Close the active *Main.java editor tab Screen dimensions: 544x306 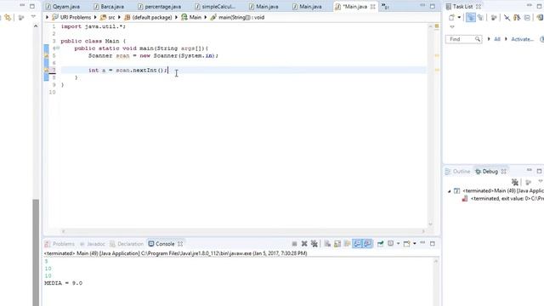pyautogui.click(x=373, y=7)
